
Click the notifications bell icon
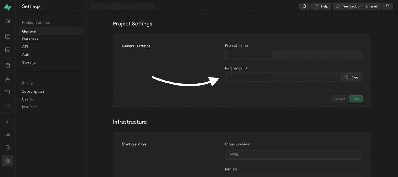pos(387,6)
